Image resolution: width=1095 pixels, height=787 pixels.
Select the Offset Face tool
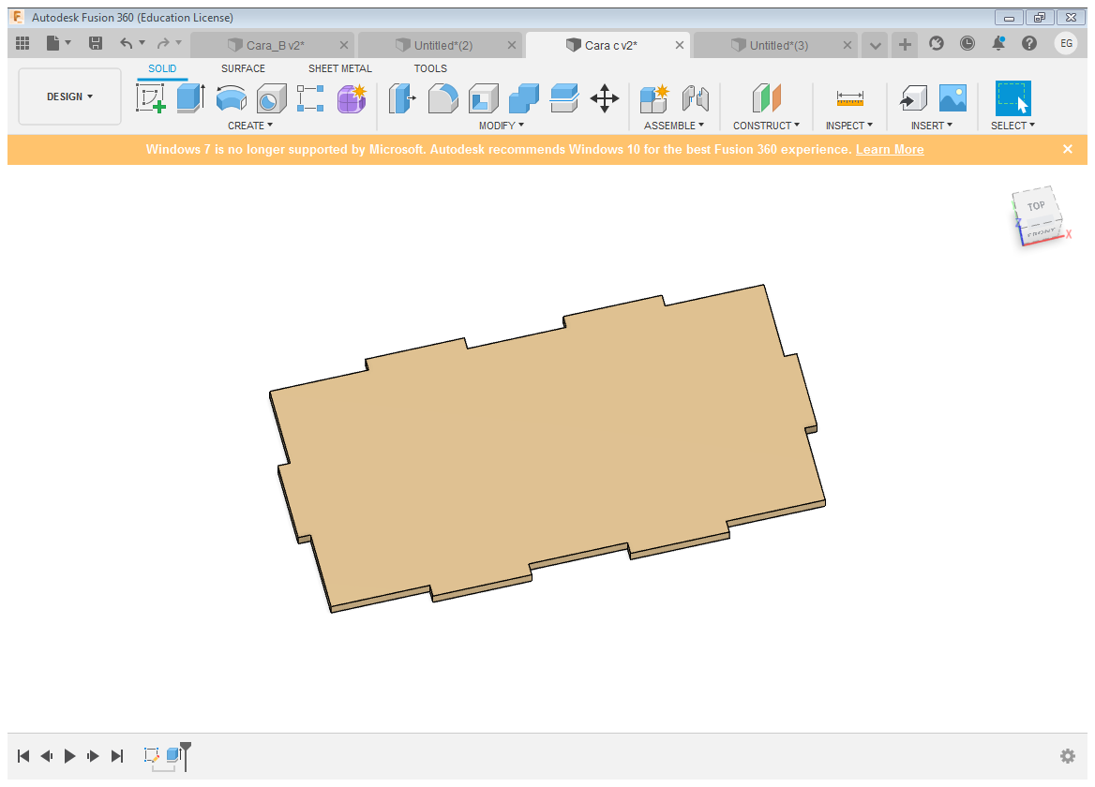(564, 97)
